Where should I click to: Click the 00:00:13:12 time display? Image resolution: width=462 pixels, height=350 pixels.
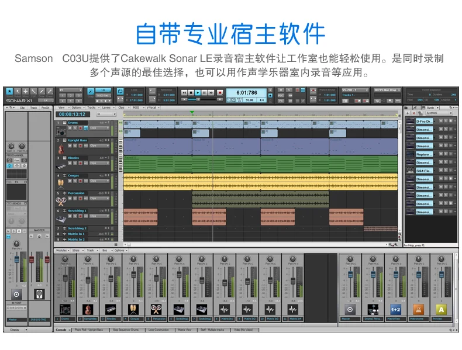72,114
